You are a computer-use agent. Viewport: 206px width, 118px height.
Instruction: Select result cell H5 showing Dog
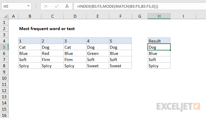click(159, 47)
